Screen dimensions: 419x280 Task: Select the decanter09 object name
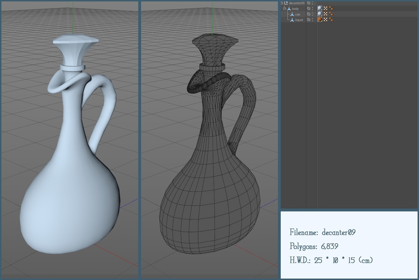point(297,3)
